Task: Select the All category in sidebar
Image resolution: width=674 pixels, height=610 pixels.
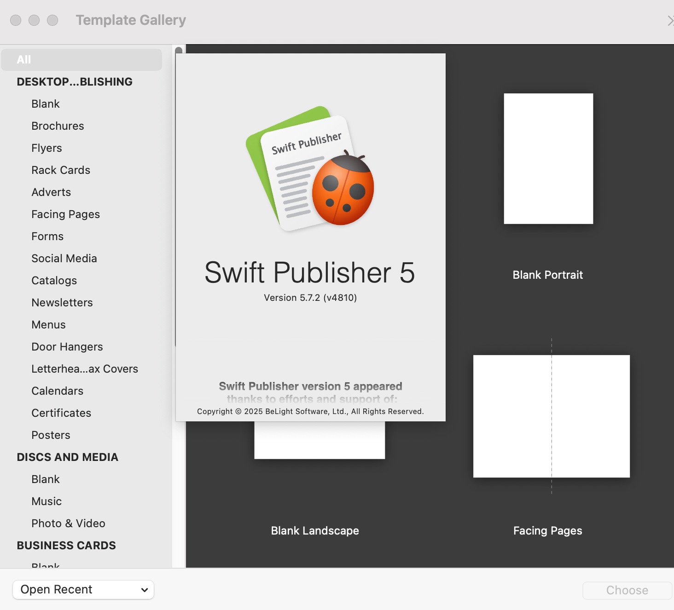Action: (x=81, y=60)
